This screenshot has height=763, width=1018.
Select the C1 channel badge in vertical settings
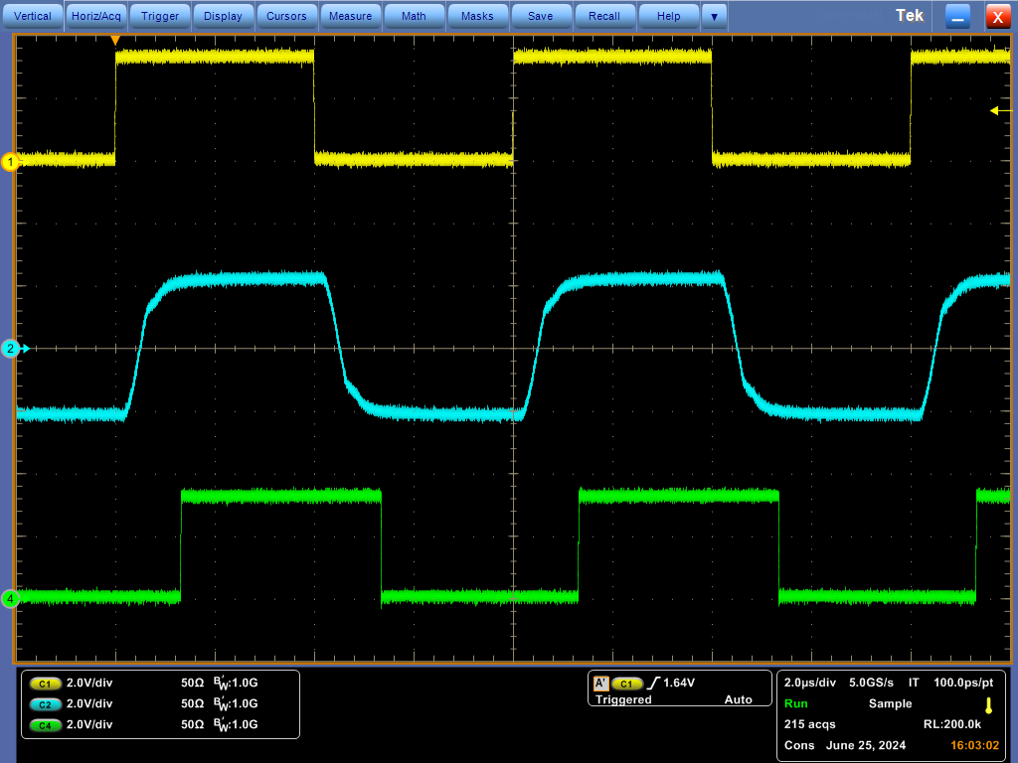tap(45, 684)
